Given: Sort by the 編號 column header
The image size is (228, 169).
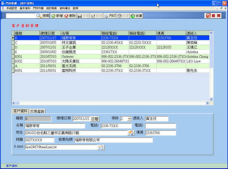Looking at the screenshot, I should coord(27,33).
